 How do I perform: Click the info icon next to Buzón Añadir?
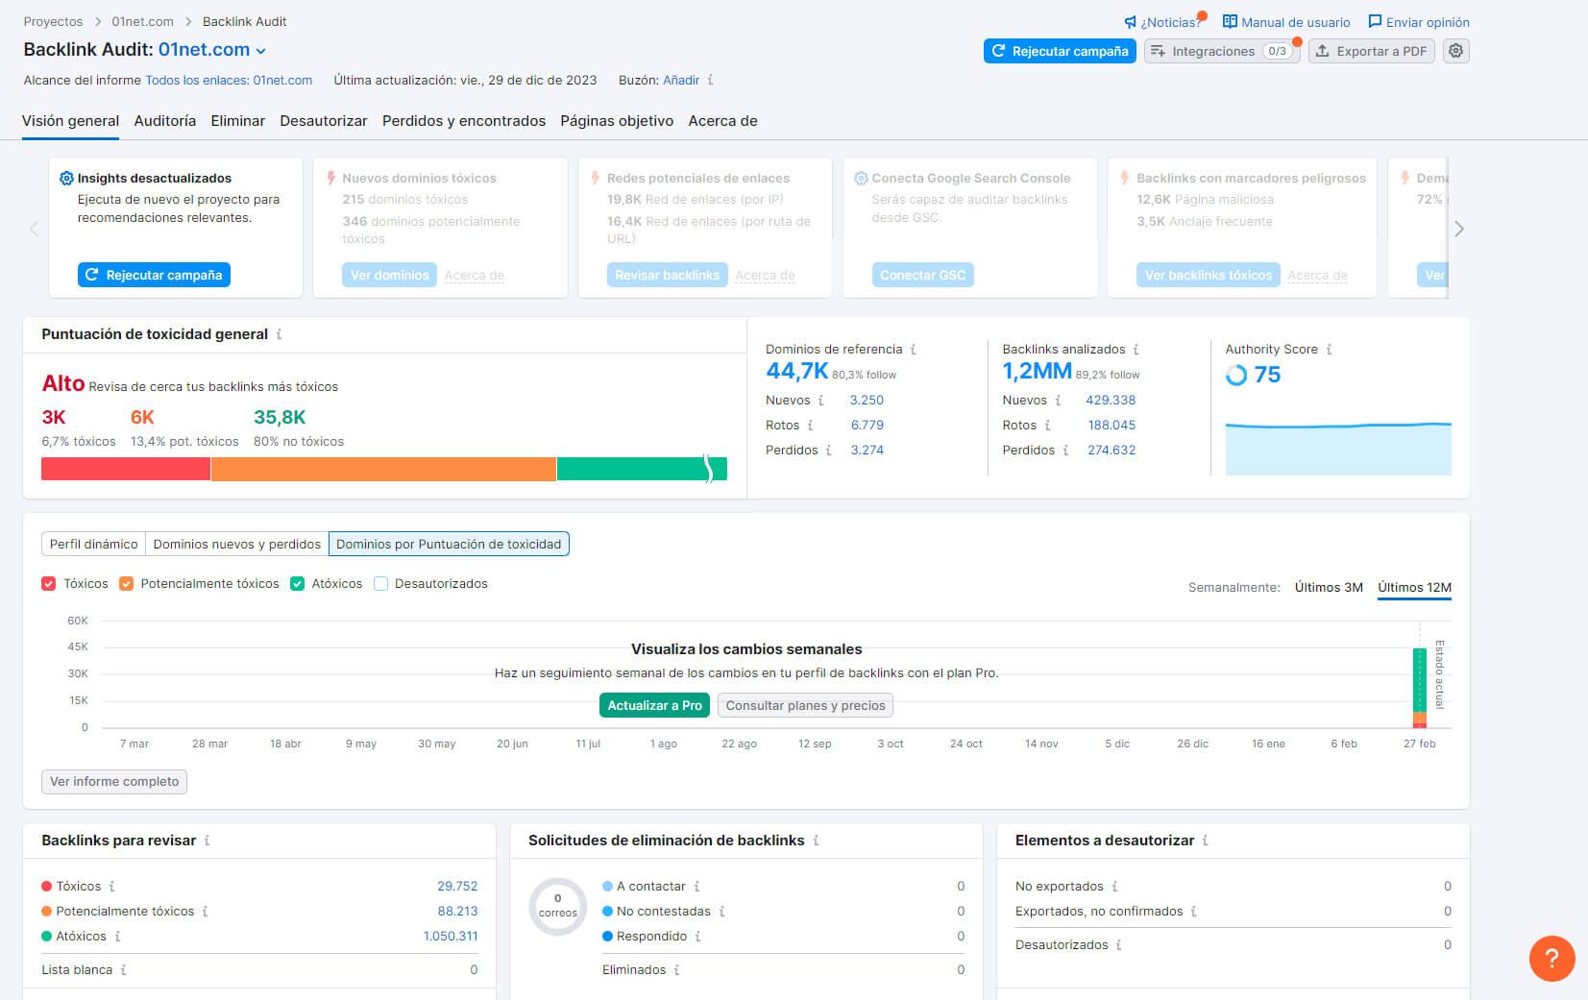click(x=710, y=81)
